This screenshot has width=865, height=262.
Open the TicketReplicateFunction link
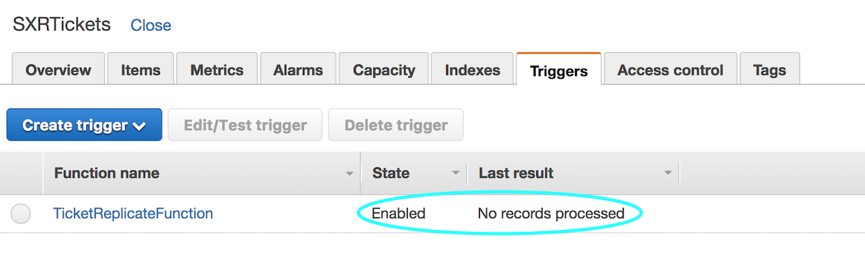point(133,213)
